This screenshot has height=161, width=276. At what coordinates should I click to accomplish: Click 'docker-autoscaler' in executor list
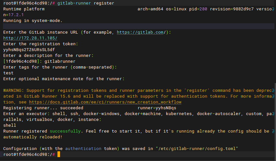219,114
